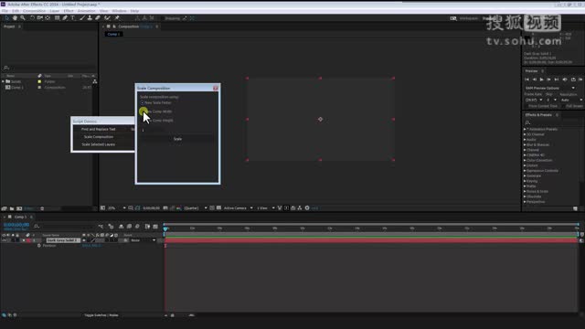Screen dimensions: 585x329
Task: Select the Selection arrow tool
Action: (6, 18)
